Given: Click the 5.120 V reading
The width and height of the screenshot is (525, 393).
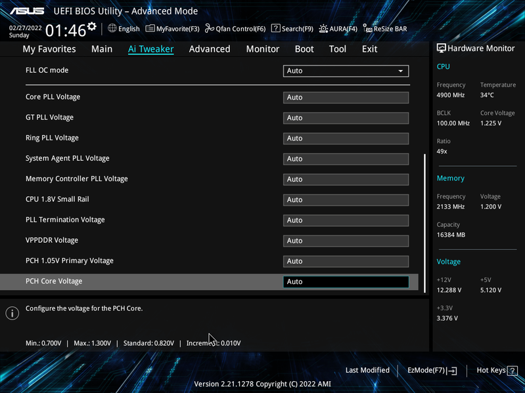Looking at the screenshot, I should click(491, 290).
